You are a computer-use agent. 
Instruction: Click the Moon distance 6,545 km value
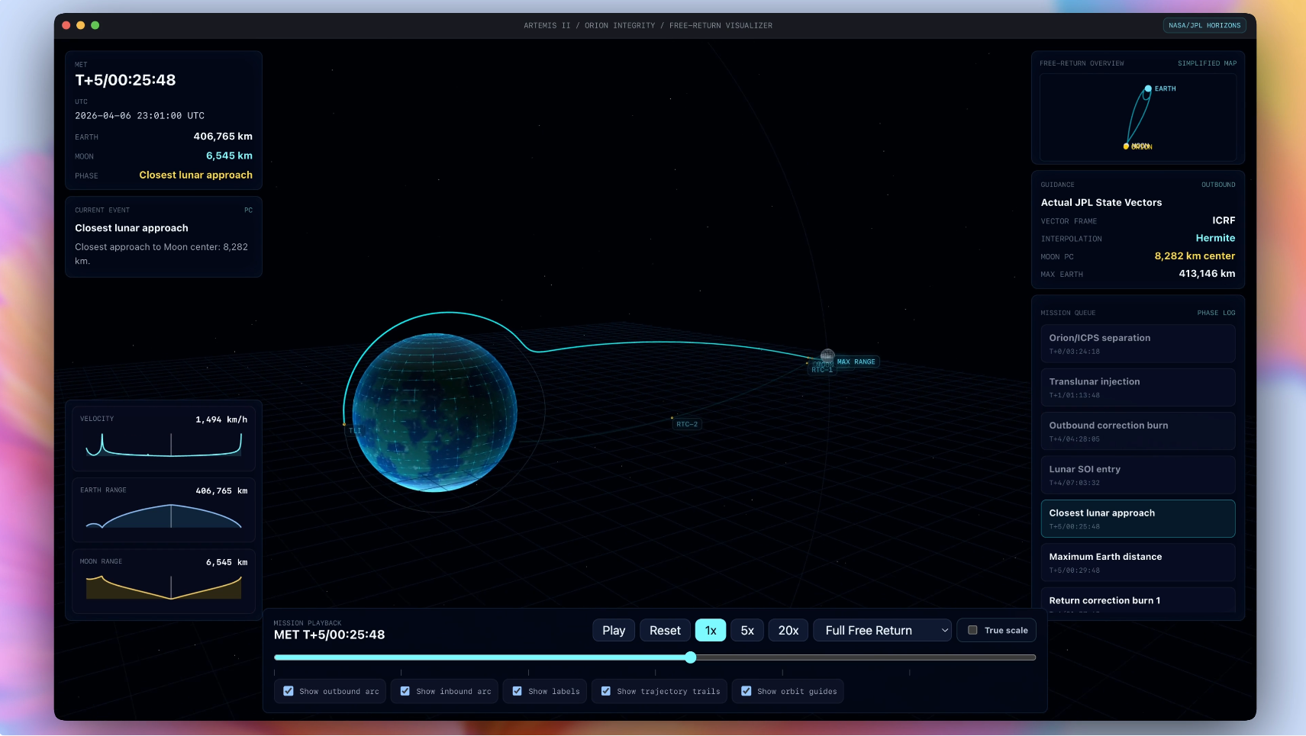229,156
